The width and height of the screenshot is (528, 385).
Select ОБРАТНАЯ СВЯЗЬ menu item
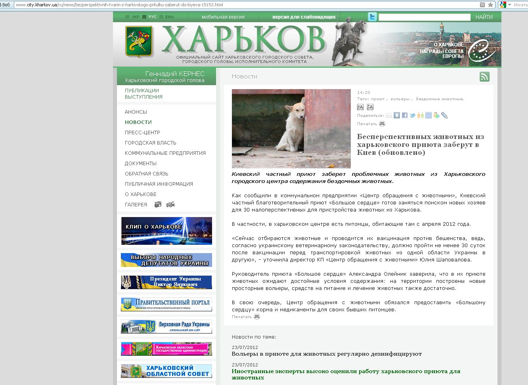[x=147, y=173]
